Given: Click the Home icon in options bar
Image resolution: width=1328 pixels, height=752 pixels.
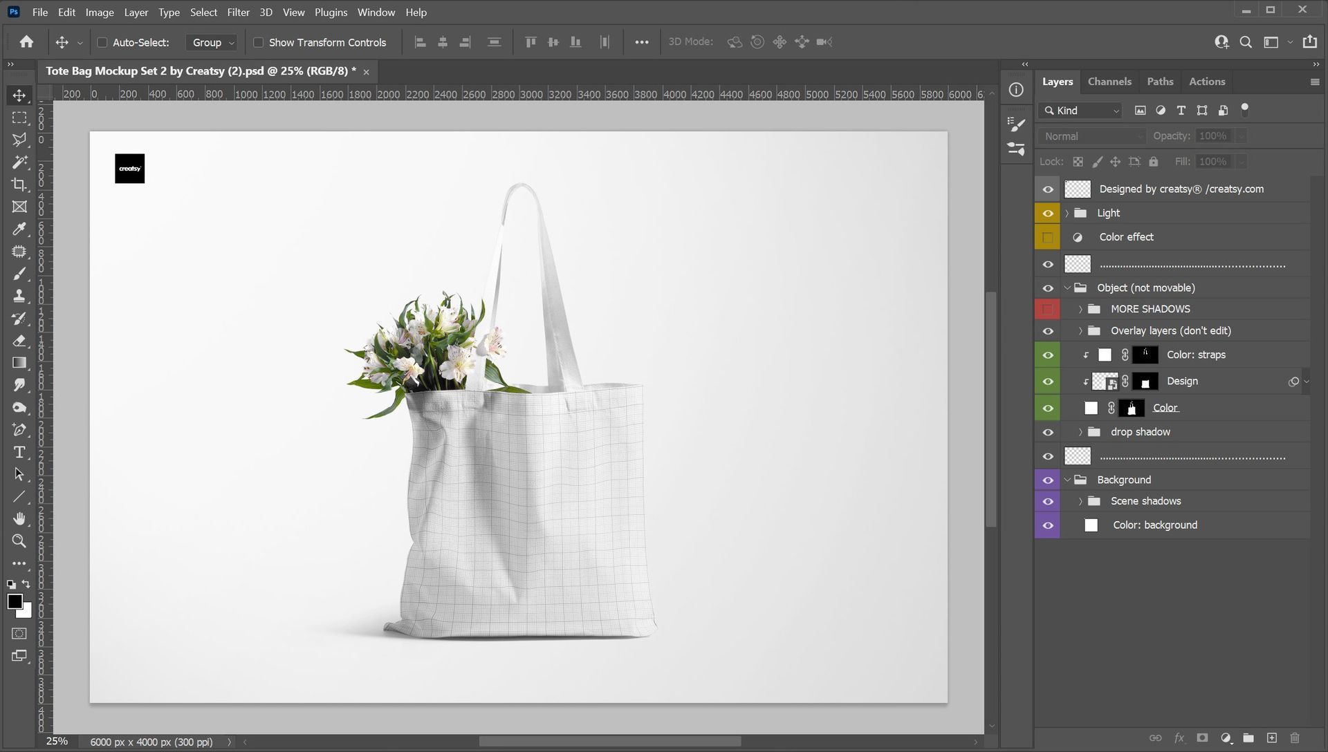Looking at the screenshot, I should 26,42.
